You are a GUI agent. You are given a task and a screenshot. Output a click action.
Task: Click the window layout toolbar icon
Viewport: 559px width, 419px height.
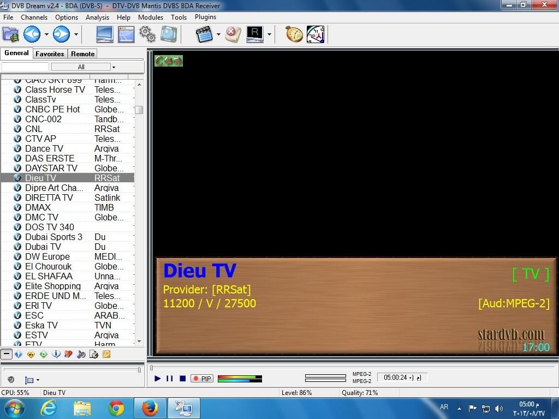(126, 34)
